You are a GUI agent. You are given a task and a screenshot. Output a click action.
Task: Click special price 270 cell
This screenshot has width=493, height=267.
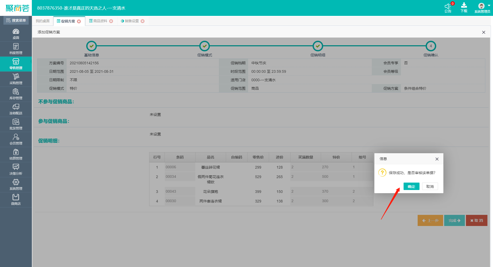(336, 167)
